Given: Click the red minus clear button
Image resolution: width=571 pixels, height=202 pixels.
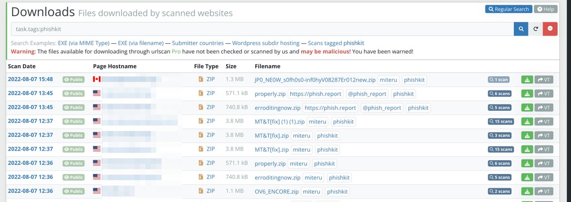Looking at the screenshot, I should (550, 29).
